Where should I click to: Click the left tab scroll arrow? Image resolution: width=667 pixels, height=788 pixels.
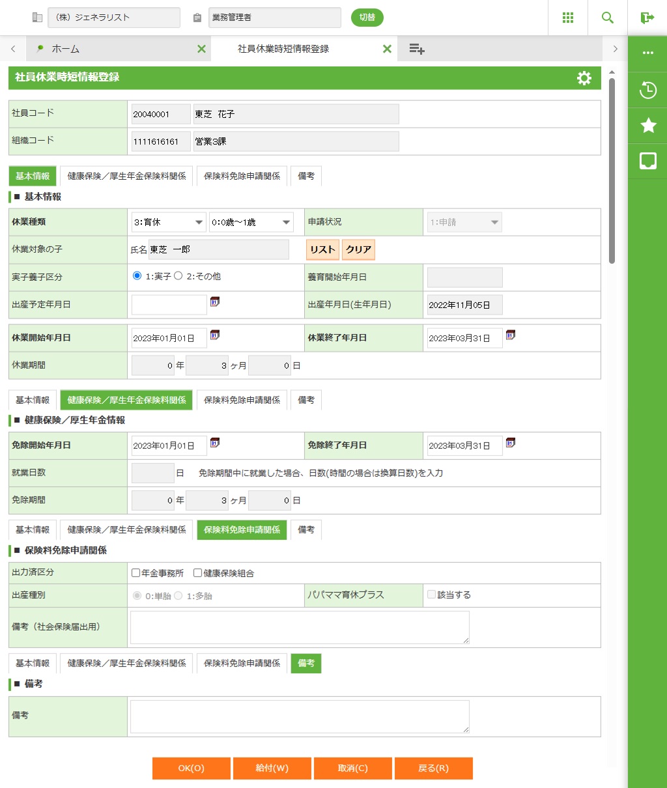coord(13,49)
